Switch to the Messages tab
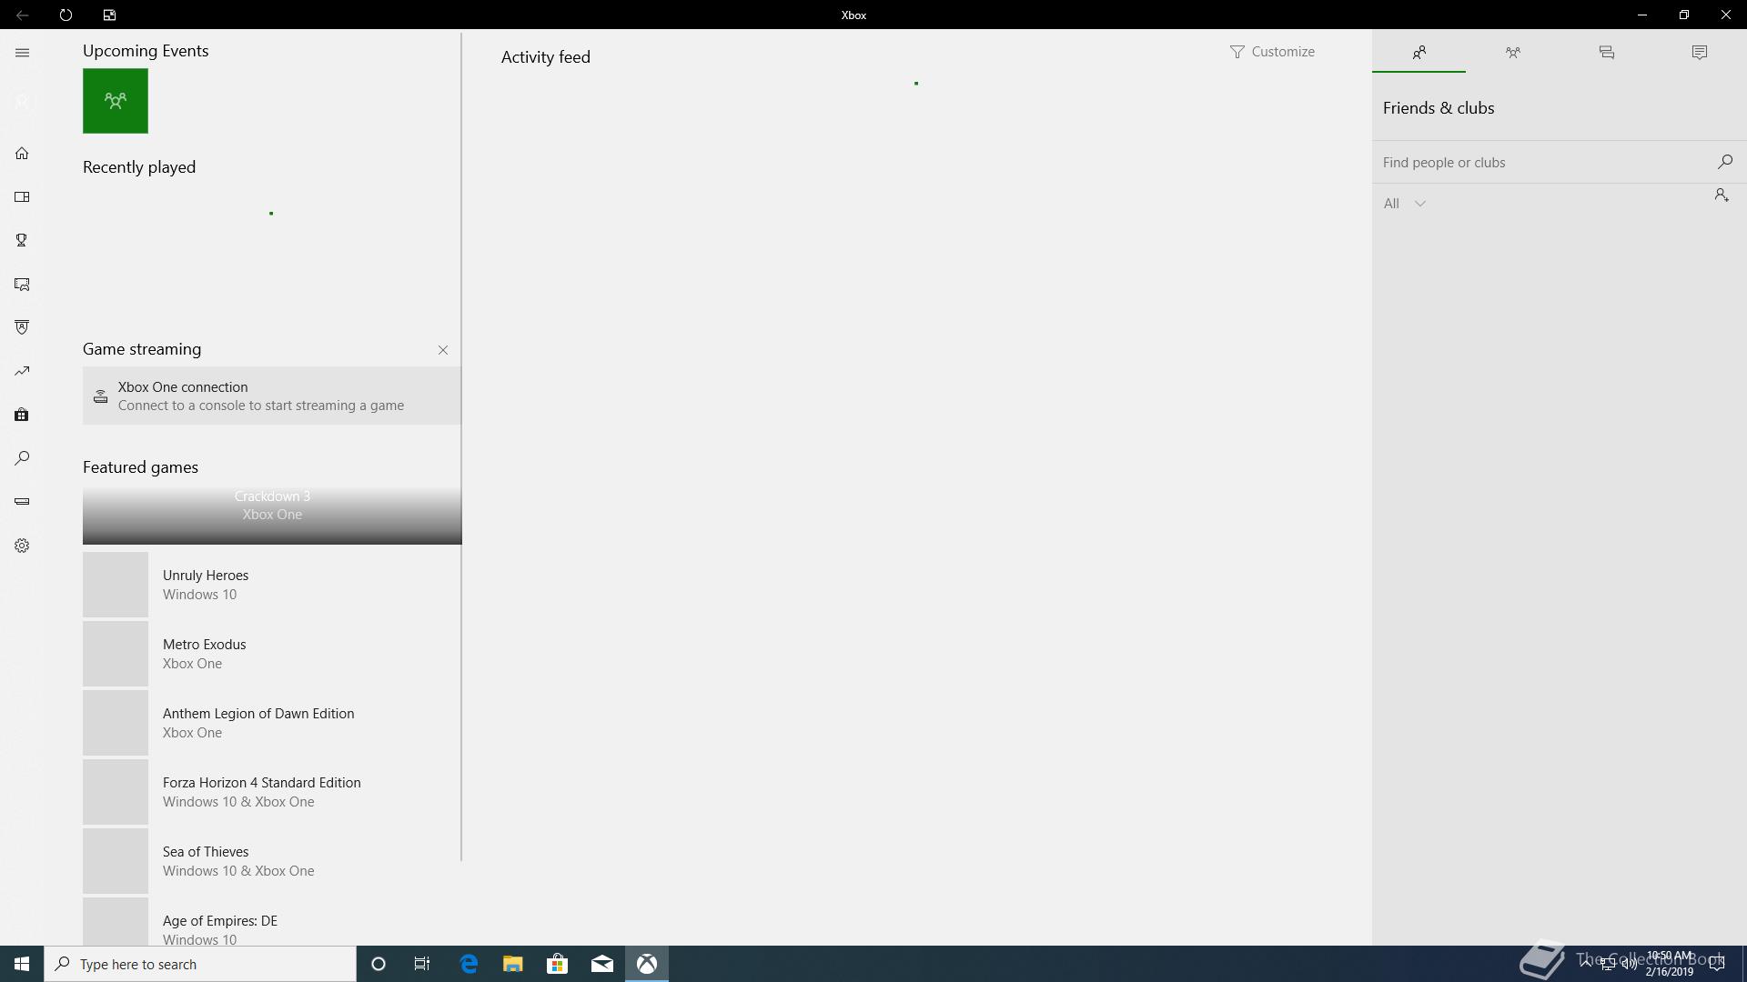This screenshot has height=982, width=1747. tap(1606, 53)
